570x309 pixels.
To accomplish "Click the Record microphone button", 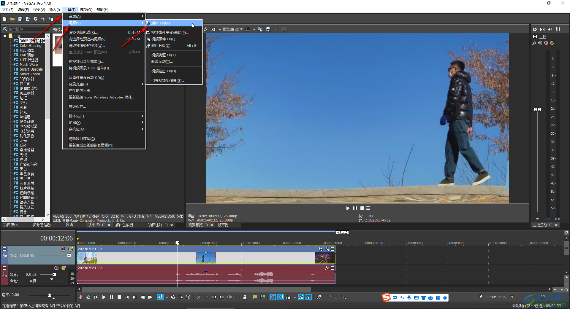I will (81, 297).
